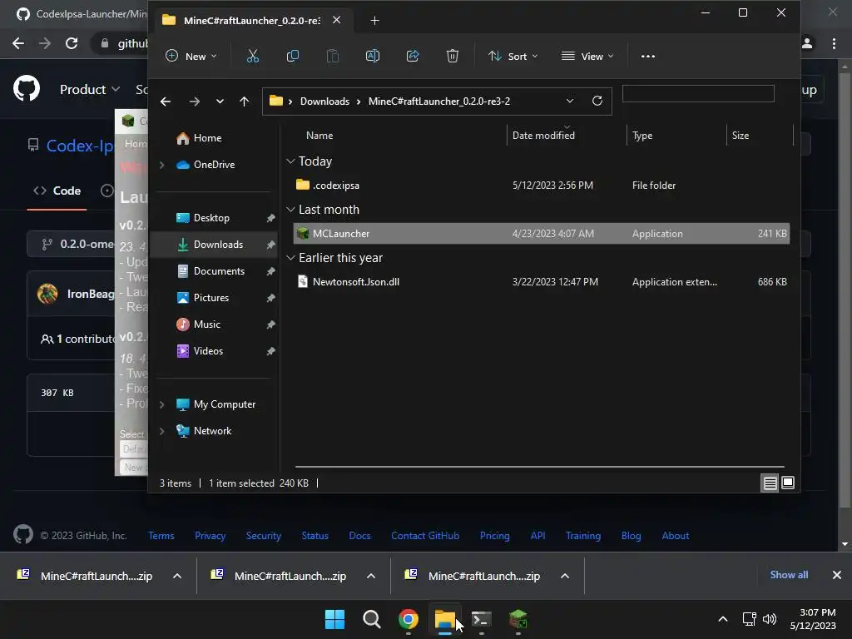The width and height of the screenshot is (852, 639).
Task: Open the GitHub Code tab
Action: pyautogui.click(x=57, y=191)
